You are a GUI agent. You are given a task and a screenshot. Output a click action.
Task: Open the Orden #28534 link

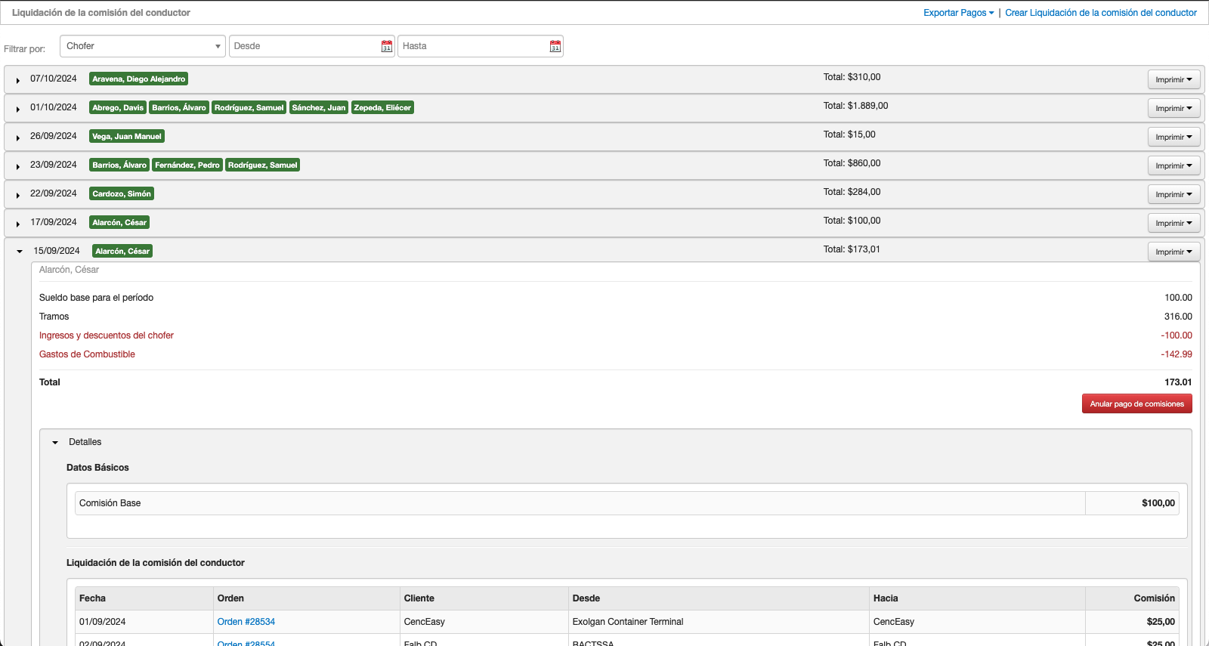246,622
